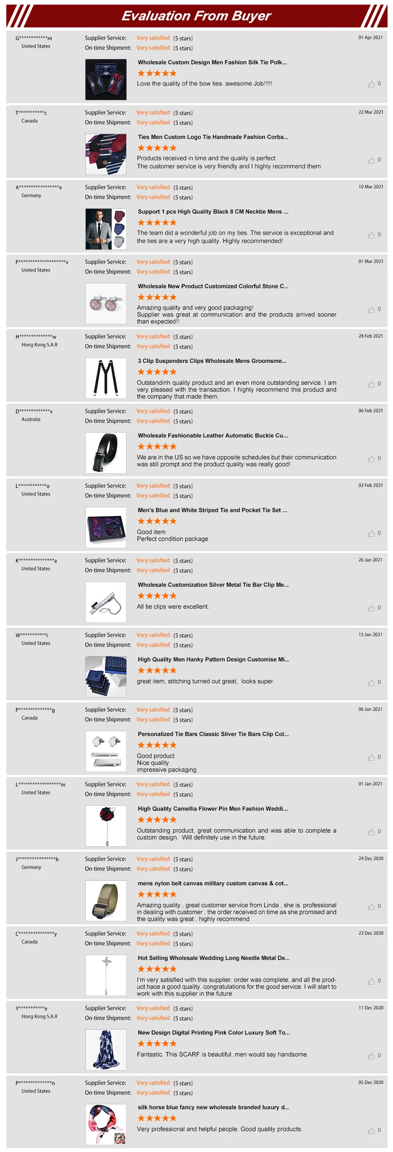Open 'Hot Selling Wholesale Wedding Long Needle' link
The height and width of the screenshot is (1152, 393).
[213, 958]
